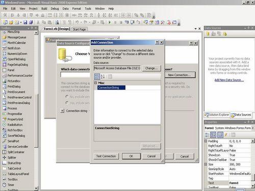Image resolution: width=255 pixels, height=191 pixels.
Task: Click the Toolbox scroll down arrow
Action: (36, 188)
